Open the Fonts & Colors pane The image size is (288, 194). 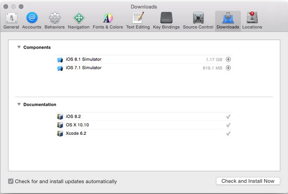coord(108,21)
